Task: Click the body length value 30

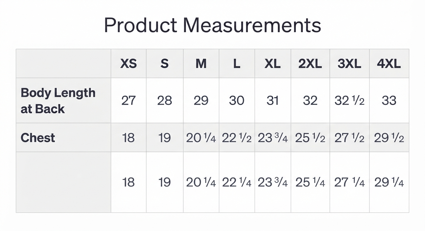Action: coord(237,100)
